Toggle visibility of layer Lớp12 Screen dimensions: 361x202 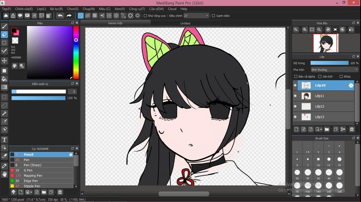tap(295, 106)
